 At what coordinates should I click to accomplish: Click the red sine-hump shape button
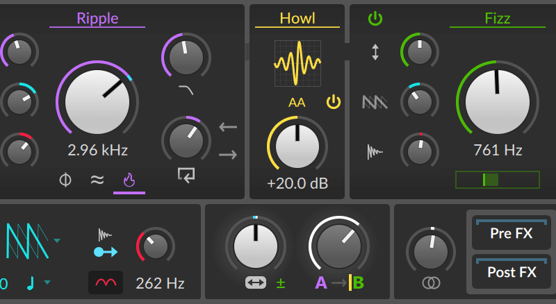[x=106, y=282]
